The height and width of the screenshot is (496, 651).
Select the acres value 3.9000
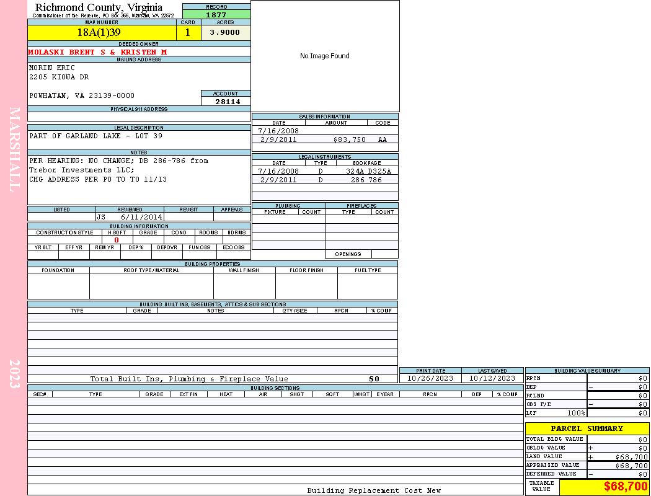tap(225, 33)
